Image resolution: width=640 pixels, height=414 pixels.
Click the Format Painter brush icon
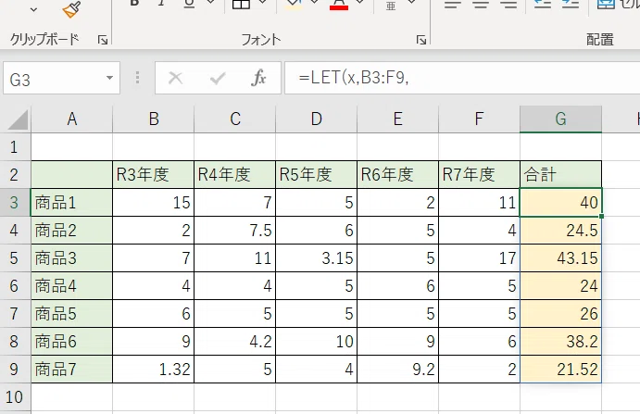[x=71, y=9]
